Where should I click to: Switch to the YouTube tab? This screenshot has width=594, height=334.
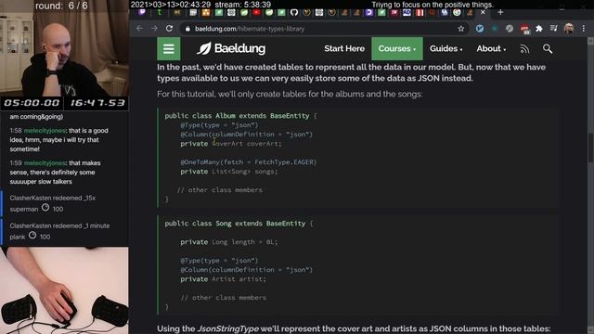(256, 12)
